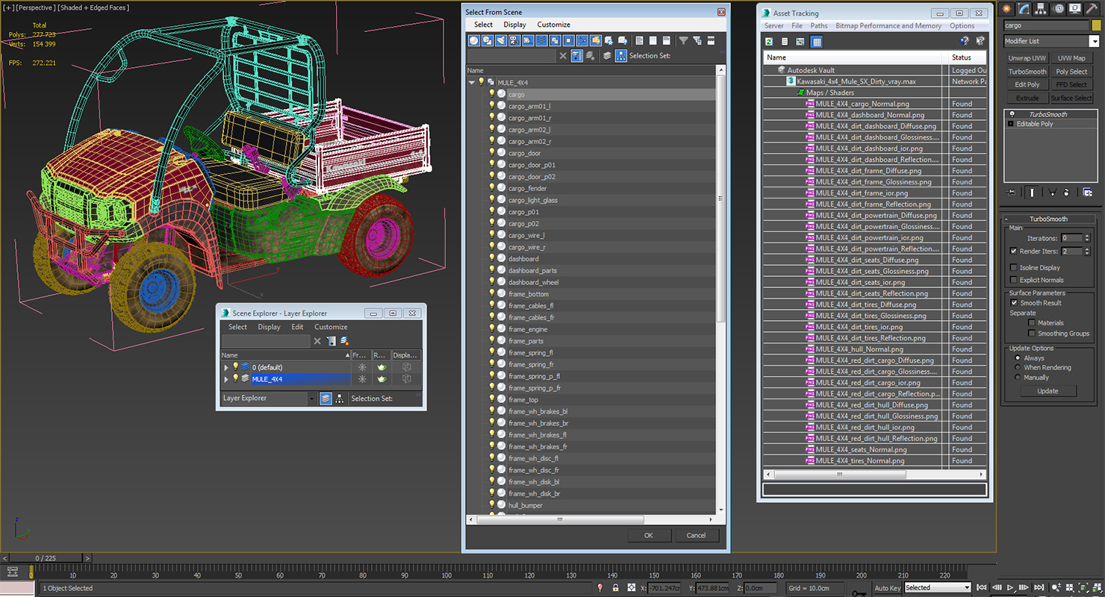Image resolution: width=1105 pixels, height=597 pixels.
Task: Open the Hierarchy command panel tab
Action: pyautogui.click(x=1042, y=8)
